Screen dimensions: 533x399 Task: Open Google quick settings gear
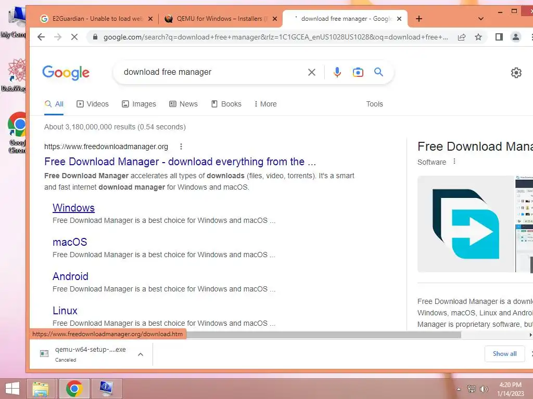(516, 73)
